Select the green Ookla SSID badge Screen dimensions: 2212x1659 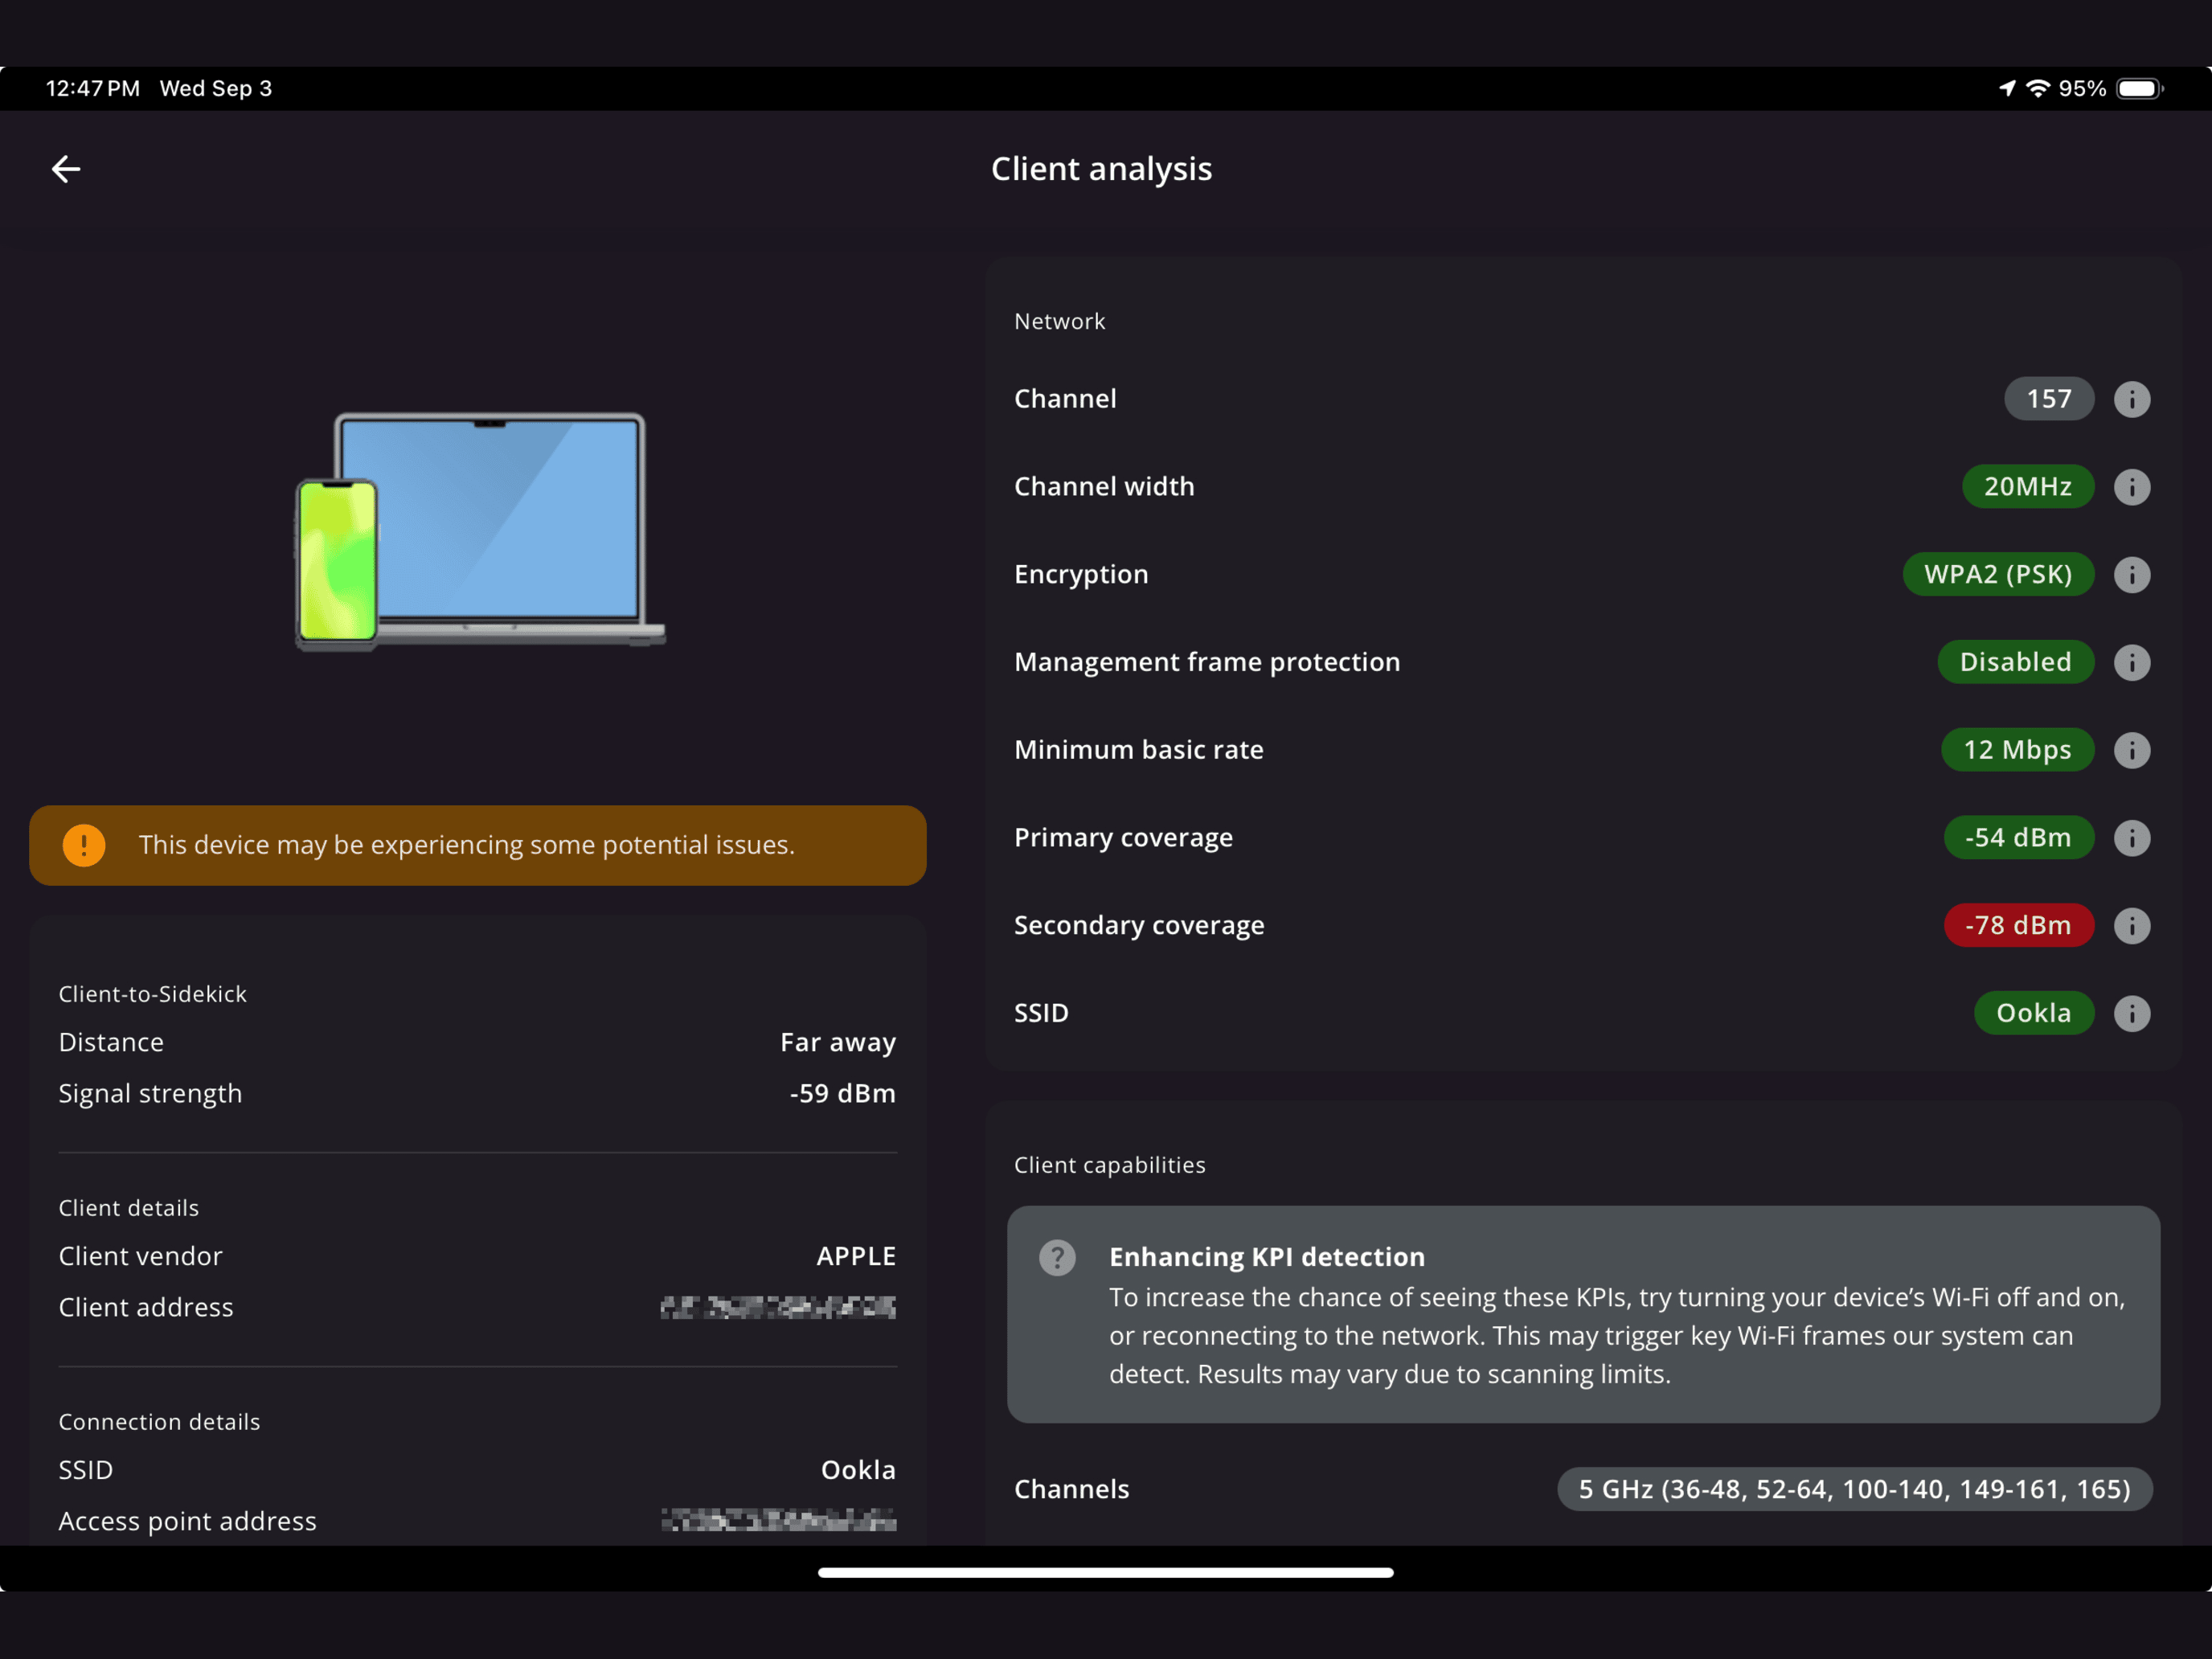click(x=2033, y=1013)
